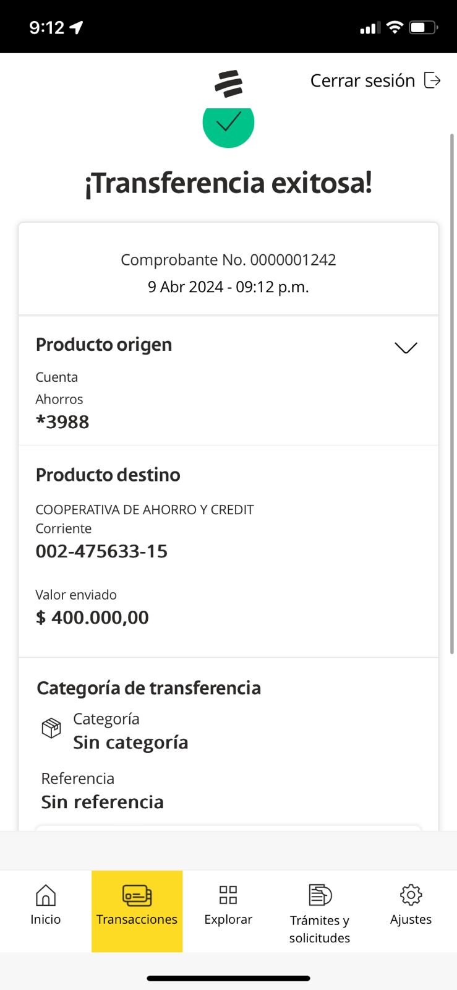Select the Sin categoría value
457x990 pixels.
coord(130,742)
